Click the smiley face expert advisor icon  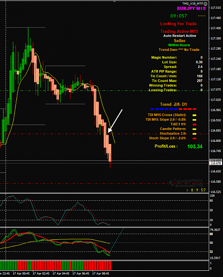206,4
